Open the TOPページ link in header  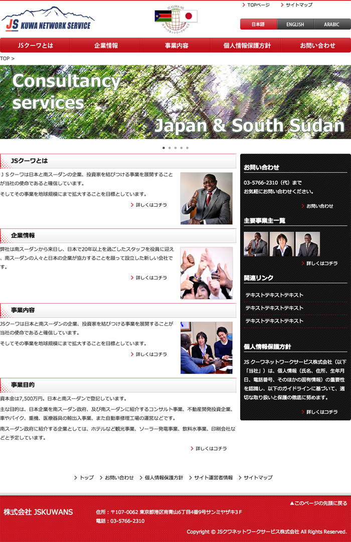258,5
